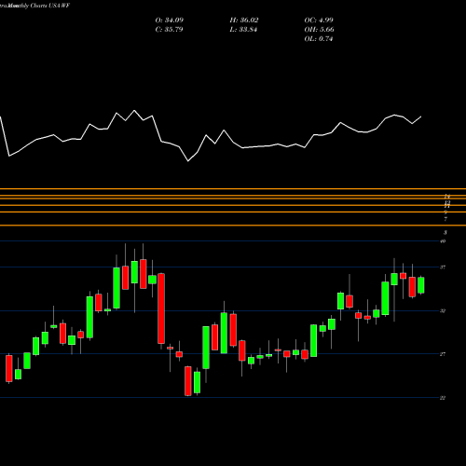Click the 27 price axis label
Image resolution: width=466 pixels, height=466 pixels.
click(x=443, y=354)
